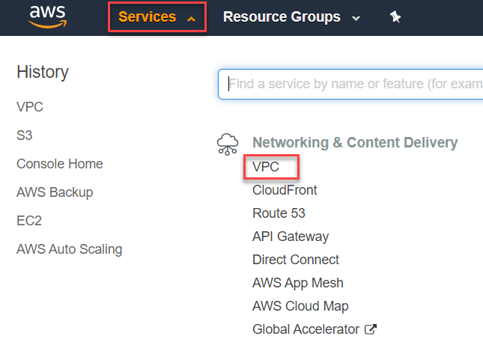483x360 pixels.
Task: Collapse the Services menu caret
Action: [191, 19]
